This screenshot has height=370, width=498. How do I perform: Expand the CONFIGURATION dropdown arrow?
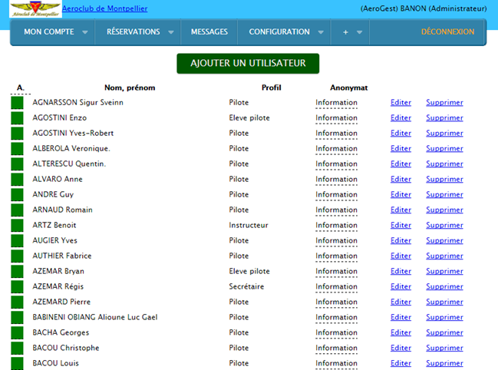point(321,32)
